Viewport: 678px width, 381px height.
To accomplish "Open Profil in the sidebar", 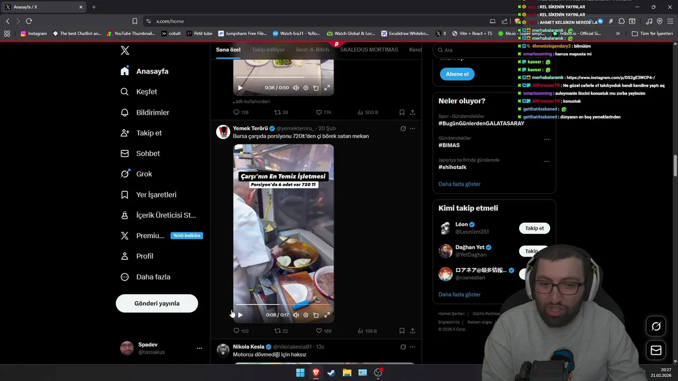I will point(137,256).
